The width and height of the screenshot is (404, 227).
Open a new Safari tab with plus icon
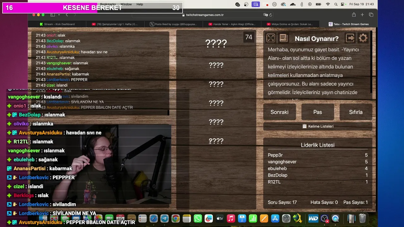click(362, 15)
